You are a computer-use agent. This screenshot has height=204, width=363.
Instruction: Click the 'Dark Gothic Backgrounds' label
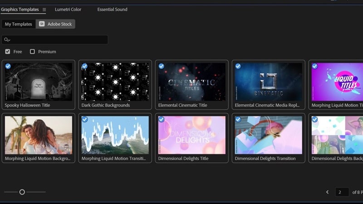coord(106,105)
